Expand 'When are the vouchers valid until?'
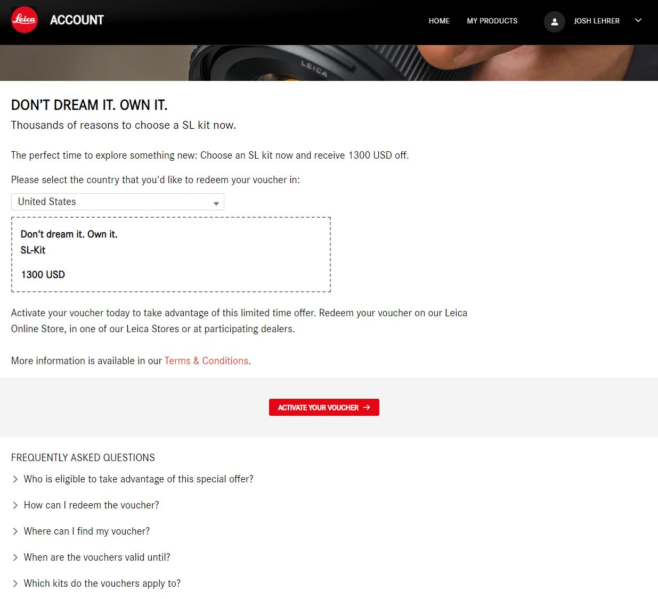658x599 pixels. [91, 557]
